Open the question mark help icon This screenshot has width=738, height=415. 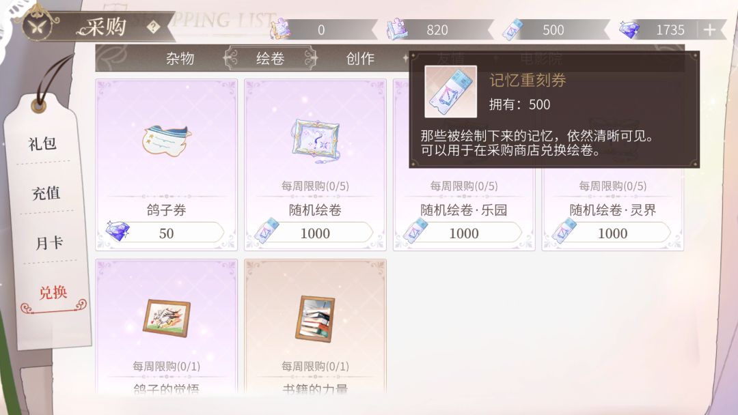coord(152,27)
